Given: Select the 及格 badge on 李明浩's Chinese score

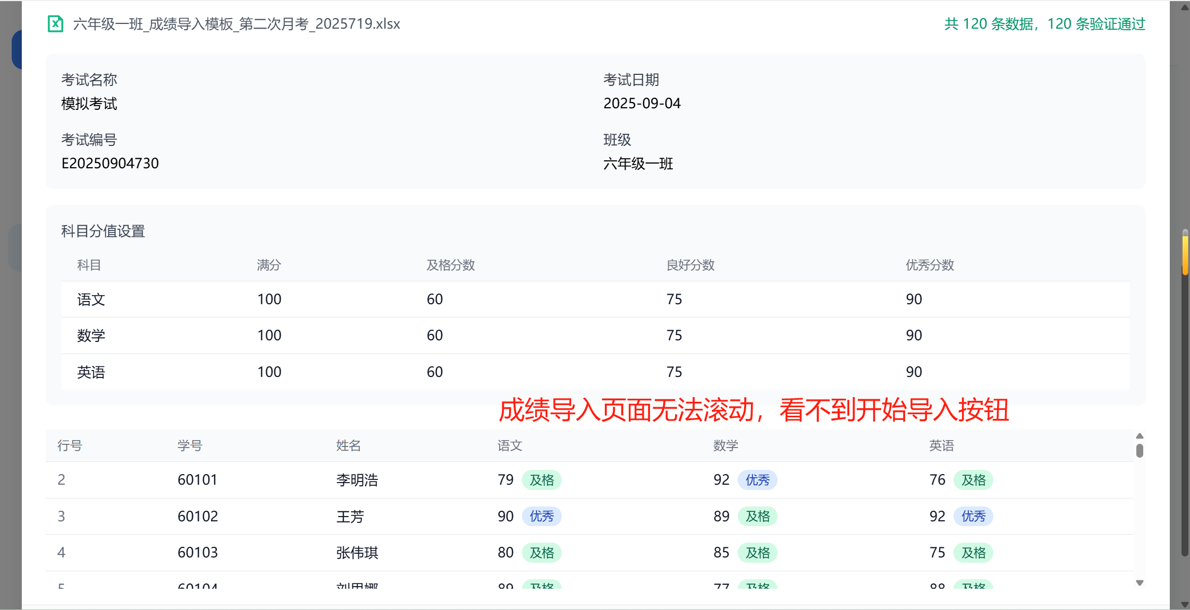Looking at the screenshot, I should [542, 479].
